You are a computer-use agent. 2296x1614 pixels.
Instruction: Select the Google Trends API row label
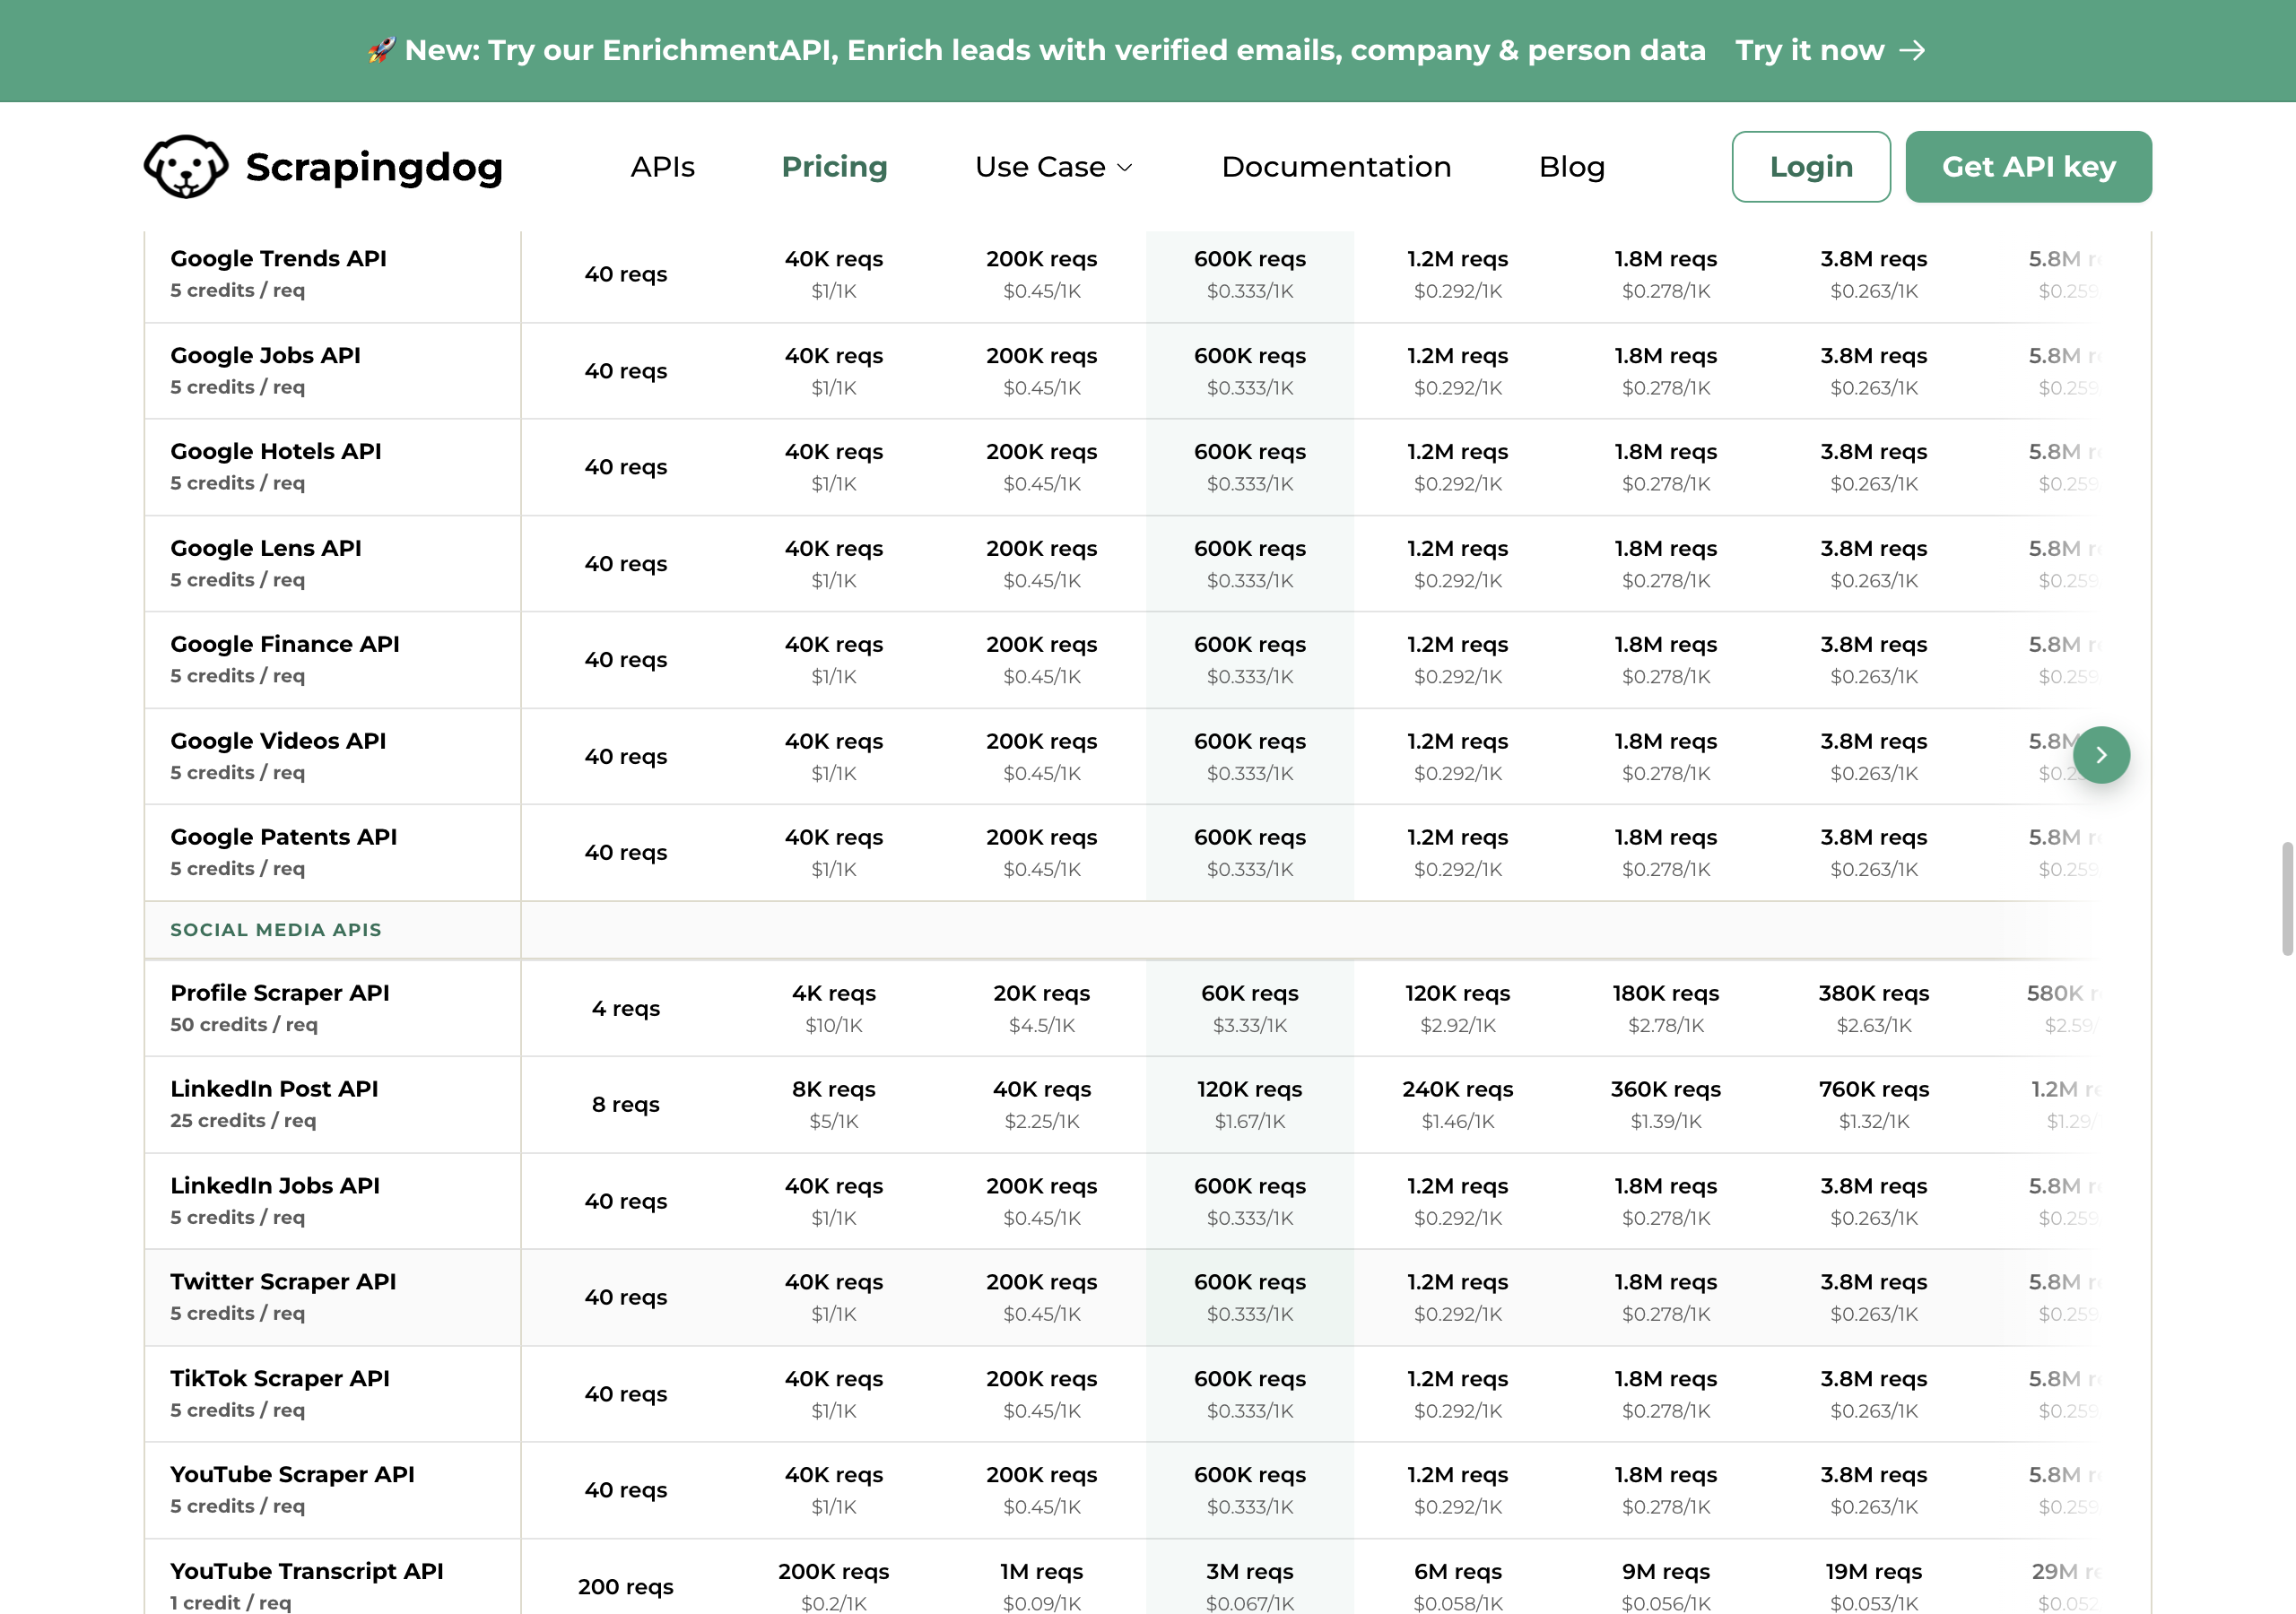click(278, 258)
